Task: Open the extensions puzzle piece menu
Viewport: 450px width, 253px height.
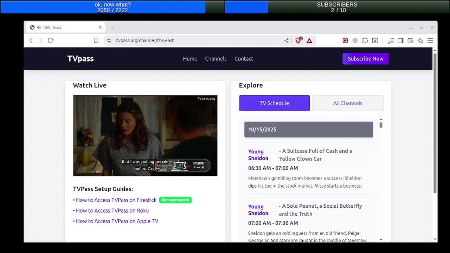Action: 365,40
